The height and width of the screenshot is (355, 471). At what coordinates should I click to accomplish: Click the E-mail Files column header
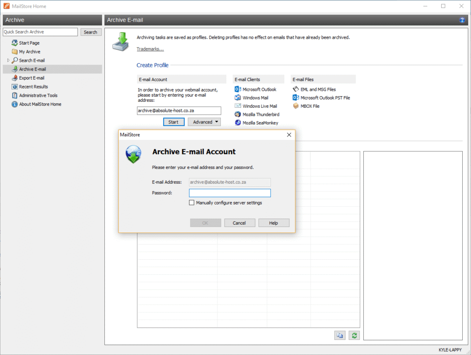[323, 79]
